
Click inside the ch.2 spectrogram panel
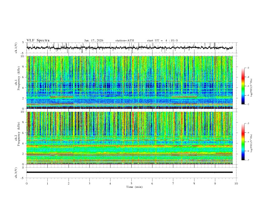pos(131,138)
